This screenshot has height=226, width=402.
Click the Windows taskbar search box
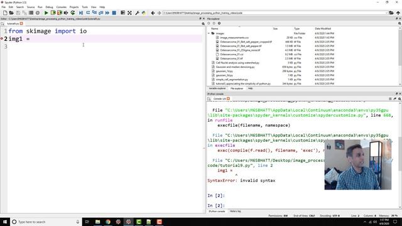tap(46, 222)
